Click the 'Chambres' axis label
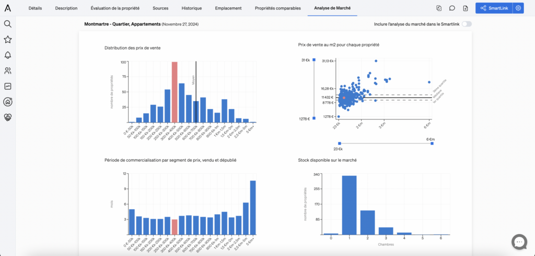 point(386,245)
